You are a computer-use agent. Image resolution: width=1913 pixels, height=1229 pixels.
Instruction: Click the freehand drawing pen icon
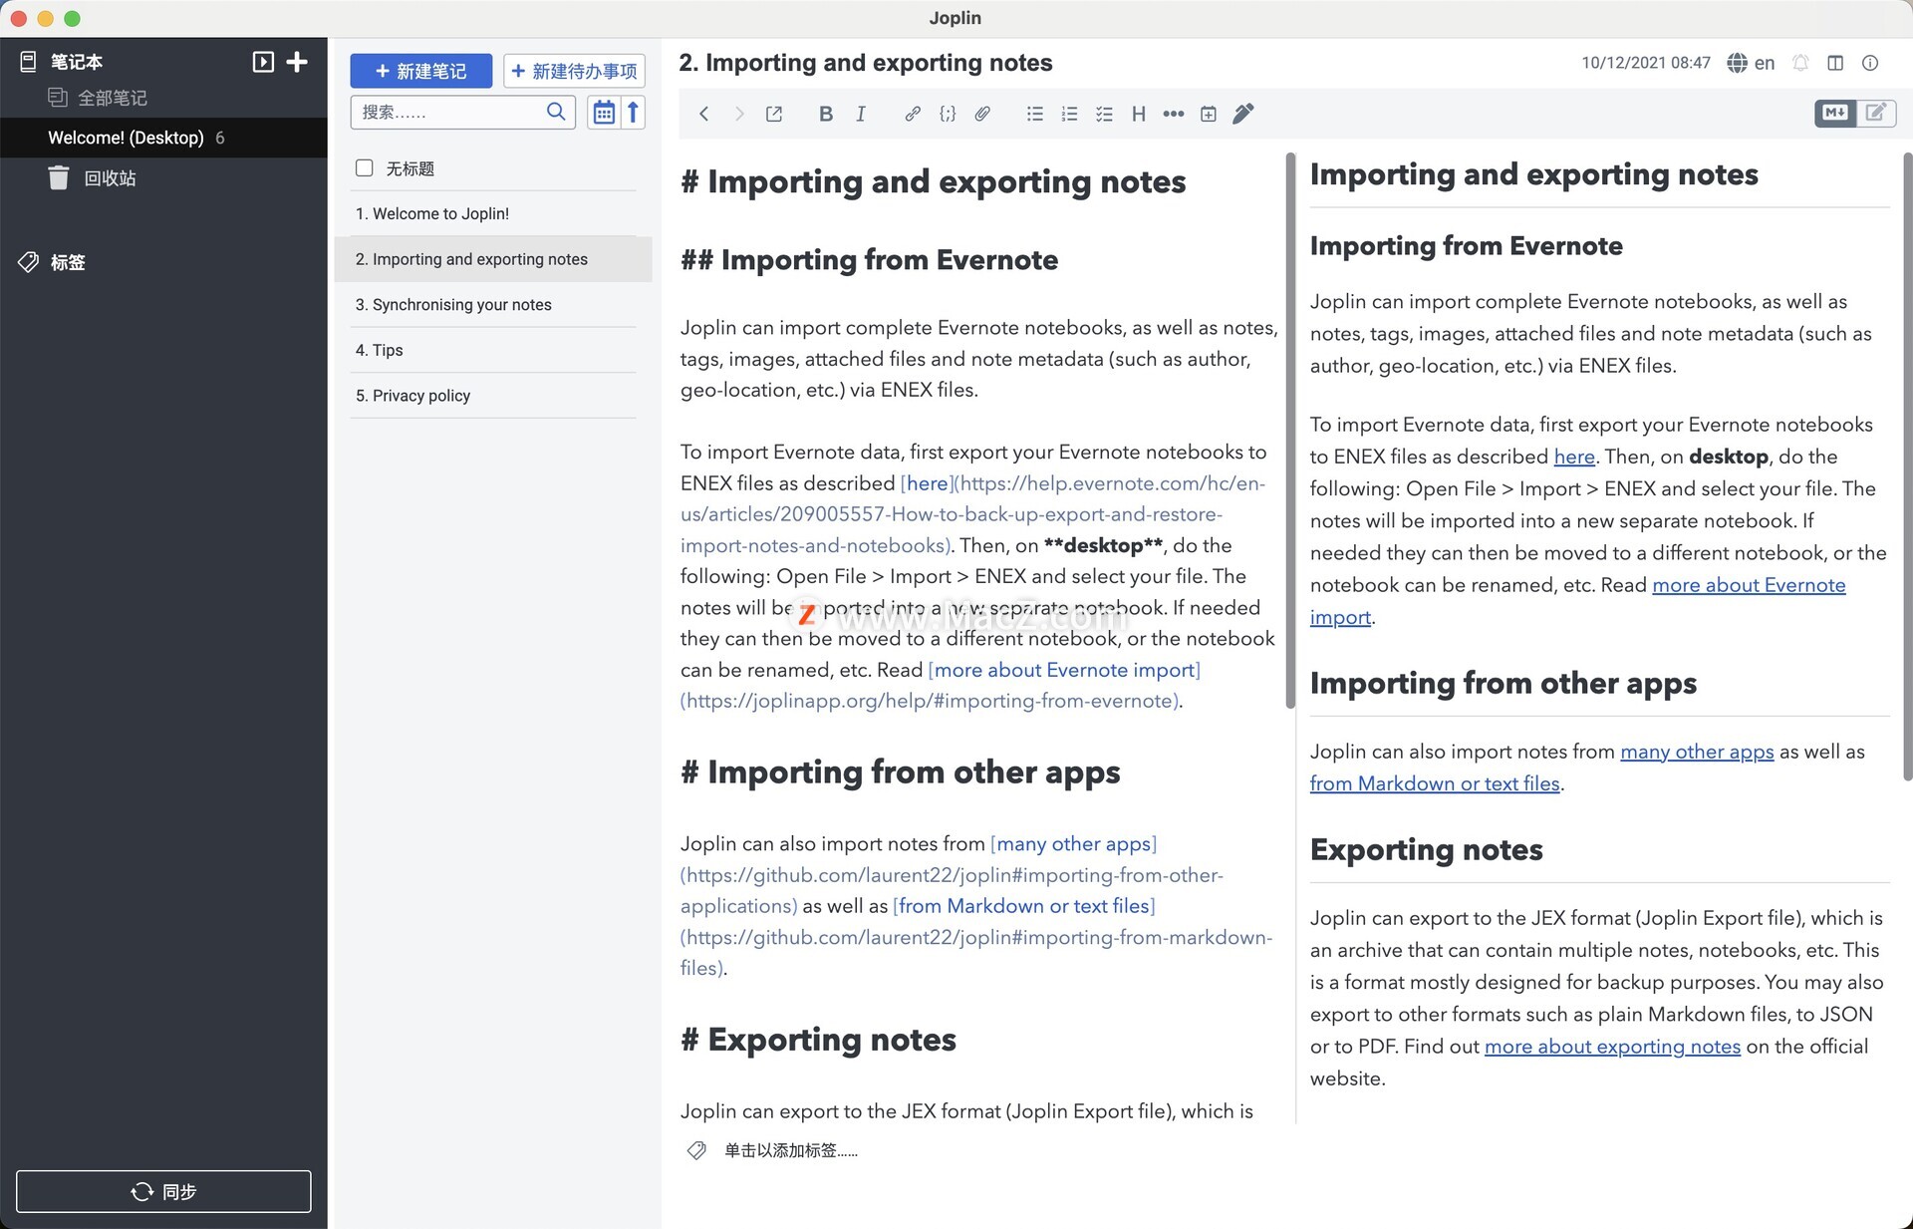[1242, 114]
